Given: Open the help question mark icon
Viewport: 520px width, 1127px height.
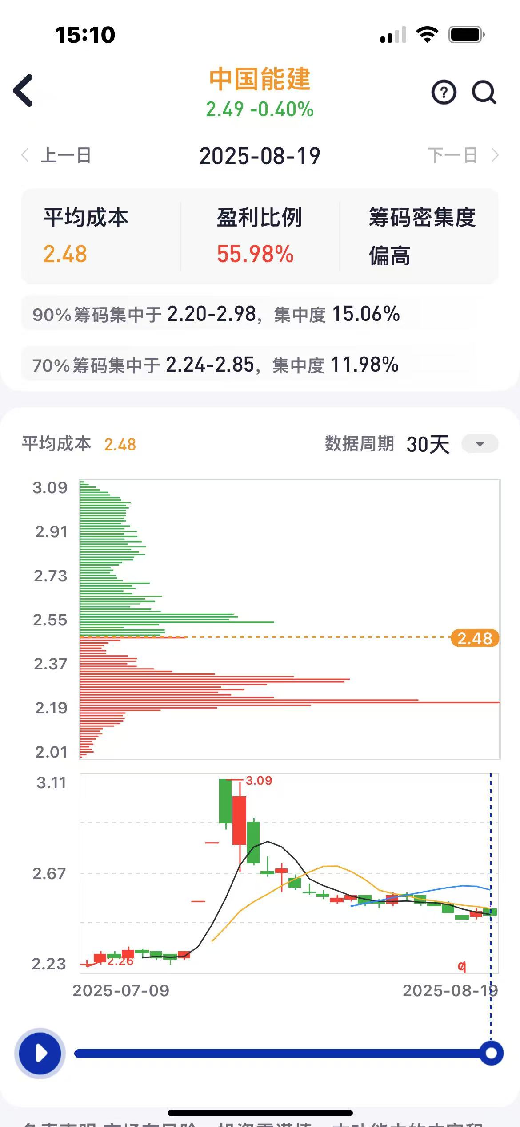Looking at the screenshot, I should [444, 93].
